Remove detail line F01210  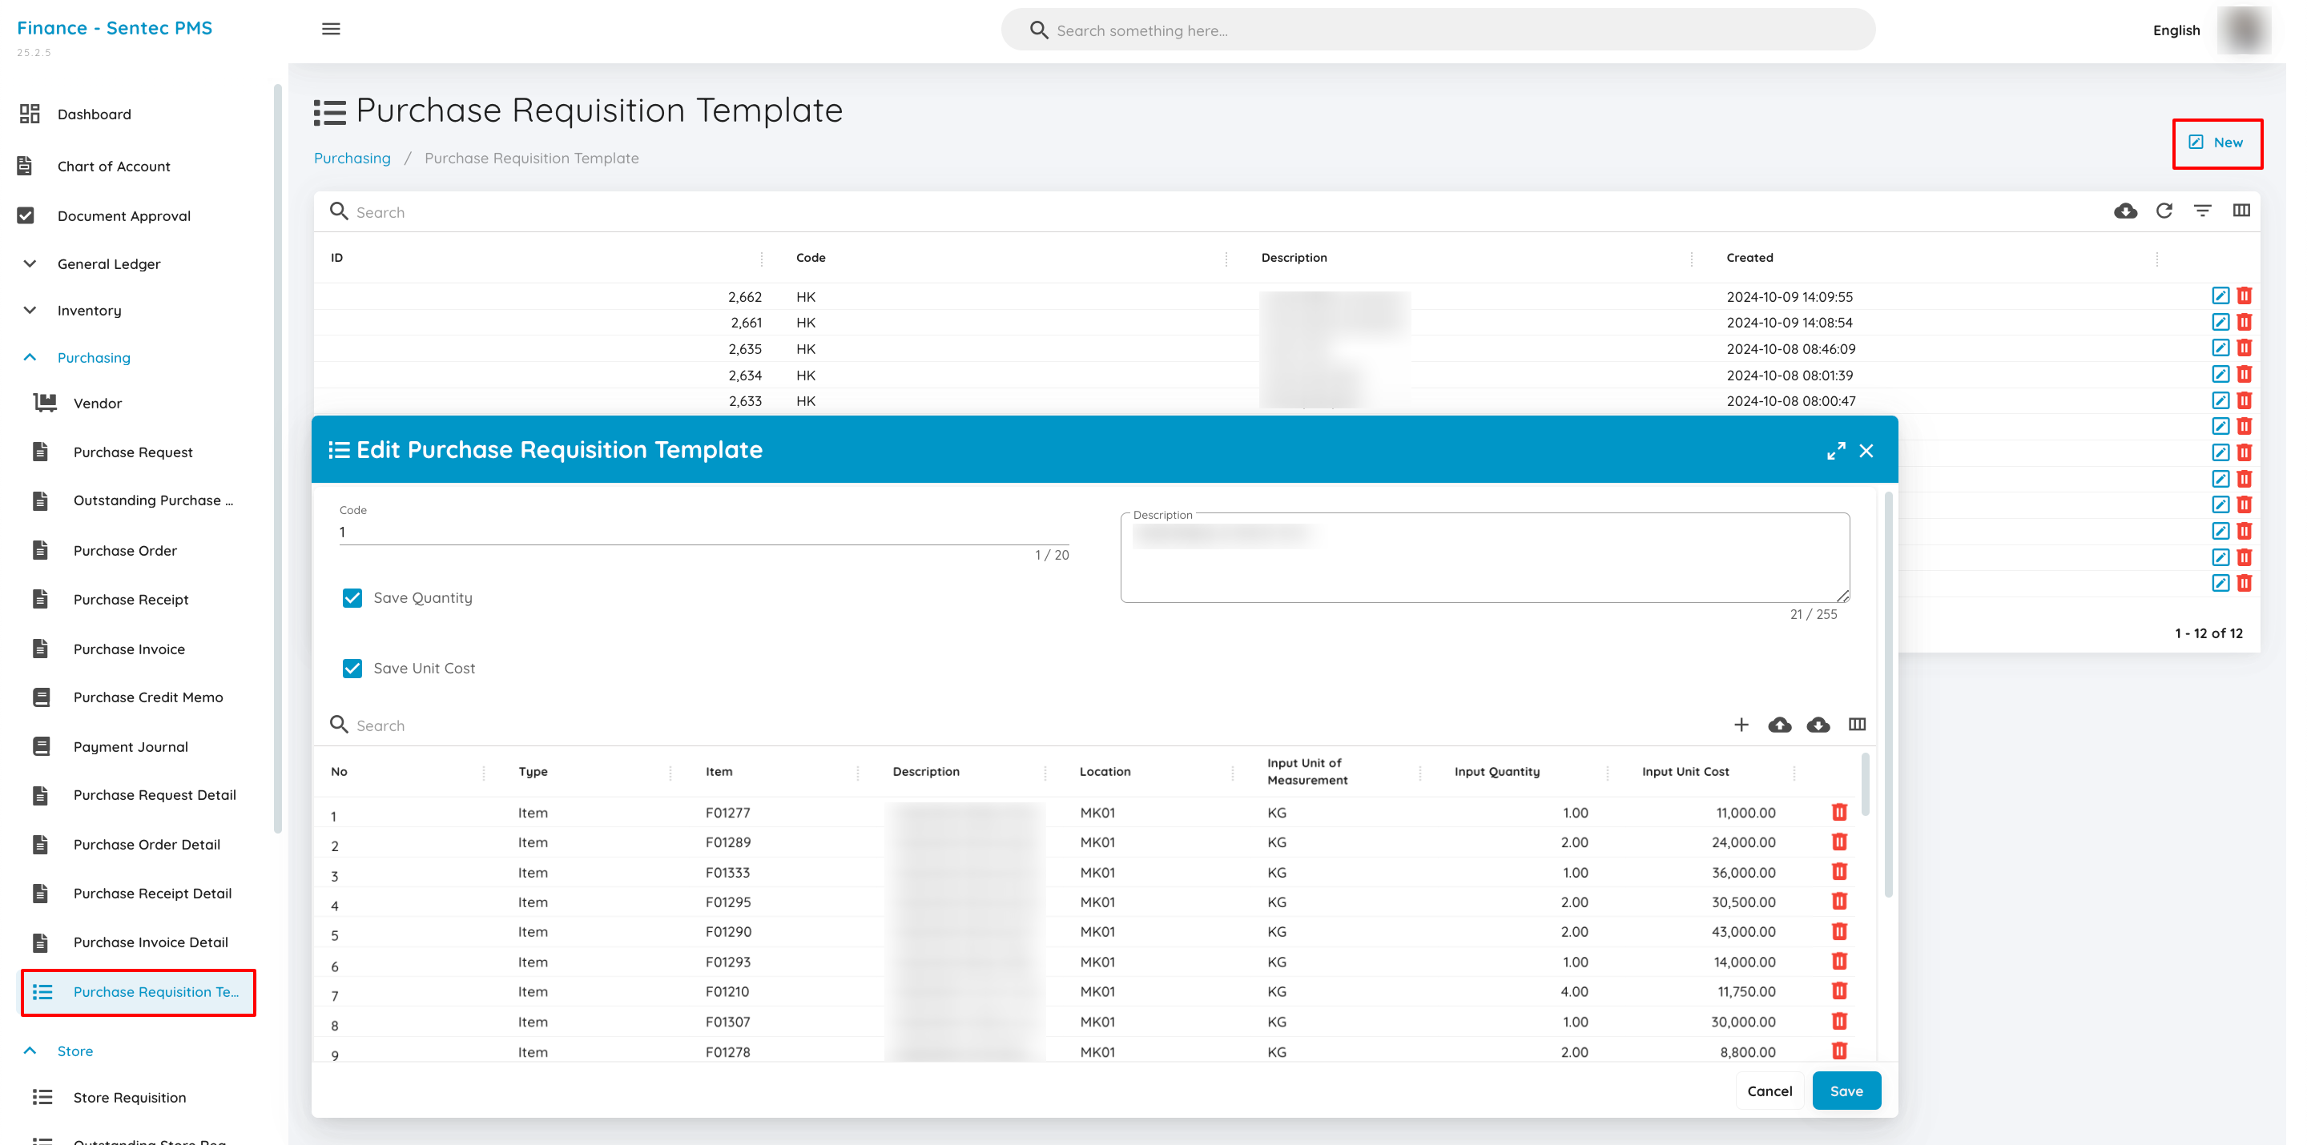coord(1839,991)
